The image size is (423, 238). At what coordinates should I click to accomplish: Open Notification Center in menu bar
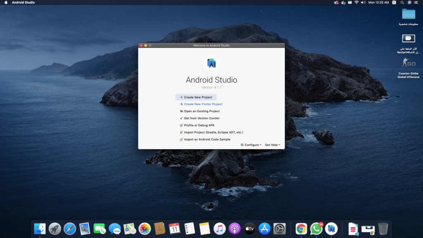coord(416,2)
